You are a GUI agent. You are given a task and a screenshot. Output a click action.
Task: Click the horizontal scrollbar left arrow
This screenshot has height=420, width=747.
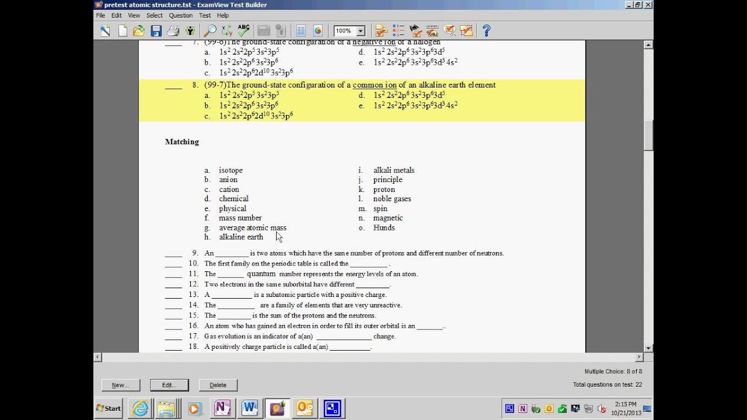[98, 357]
